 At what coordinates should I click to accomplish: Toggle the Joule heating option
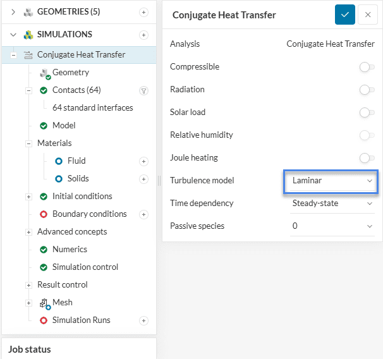coord(366,158)
